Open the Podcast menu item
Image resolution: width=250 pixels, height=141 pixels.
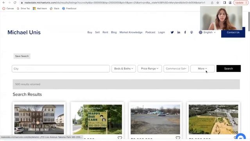click(150, 32)
